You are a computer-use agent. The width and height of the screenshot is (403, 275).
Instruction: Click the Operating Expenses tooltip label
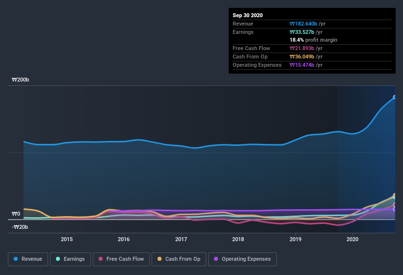click(257, 65)
